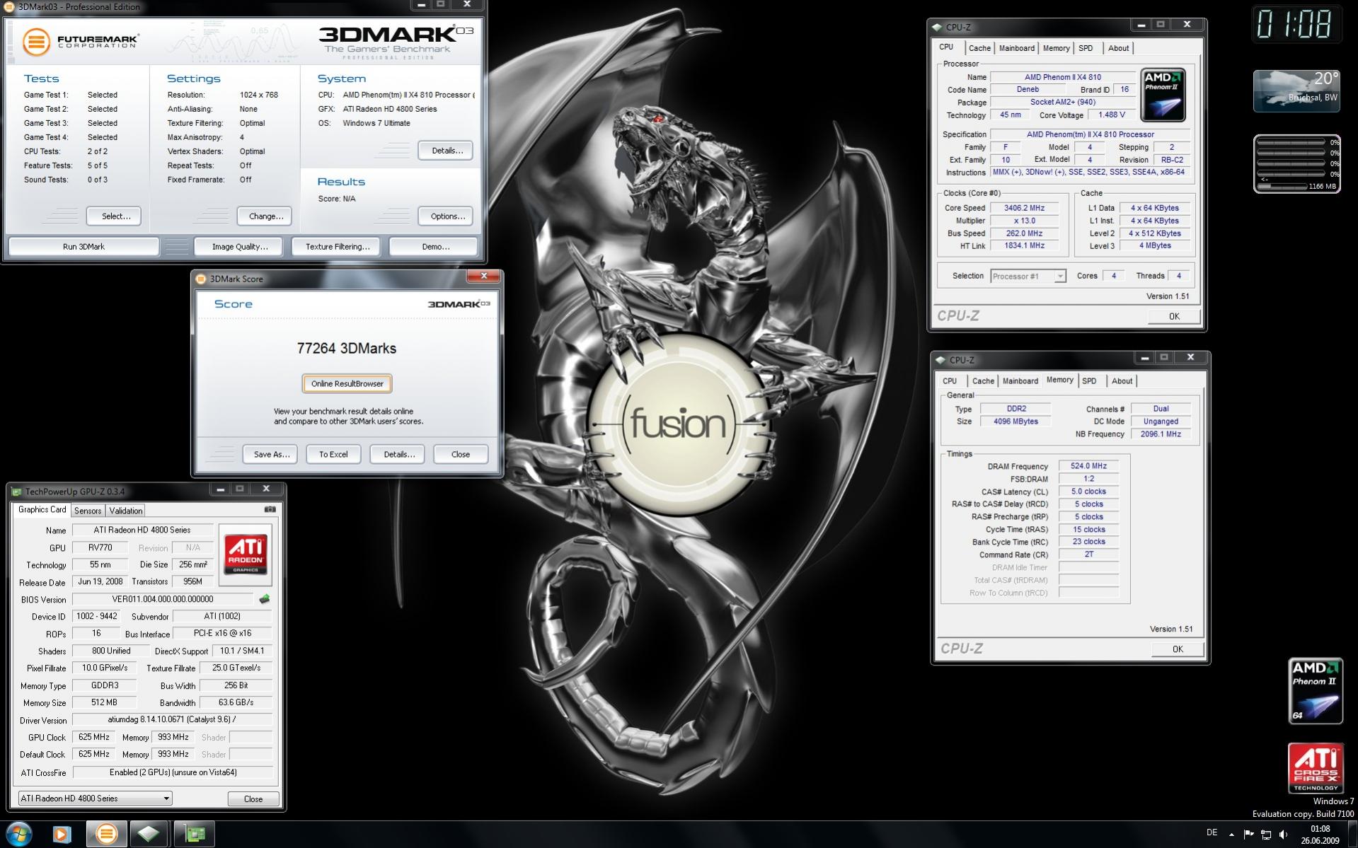
Task: Launch Windows Media Player from the taskbar
Action: coord(62,835)
